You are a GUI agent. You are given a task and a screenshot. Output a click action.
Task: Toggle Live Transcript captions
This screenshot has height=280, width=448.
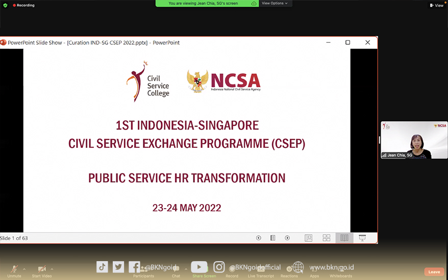point(261,269)
